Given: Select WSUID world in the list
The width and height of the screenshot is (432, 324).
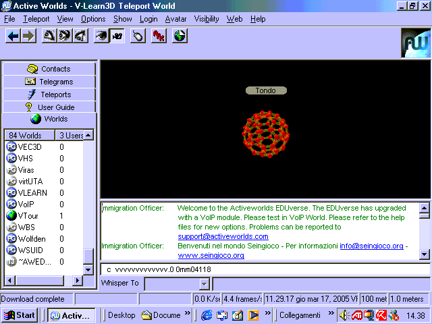Looking at the screenshot, I should coord(44,250).
